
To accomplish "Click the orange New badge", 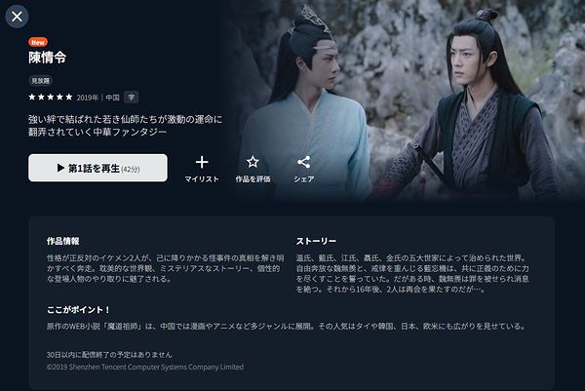I will 38,42.
